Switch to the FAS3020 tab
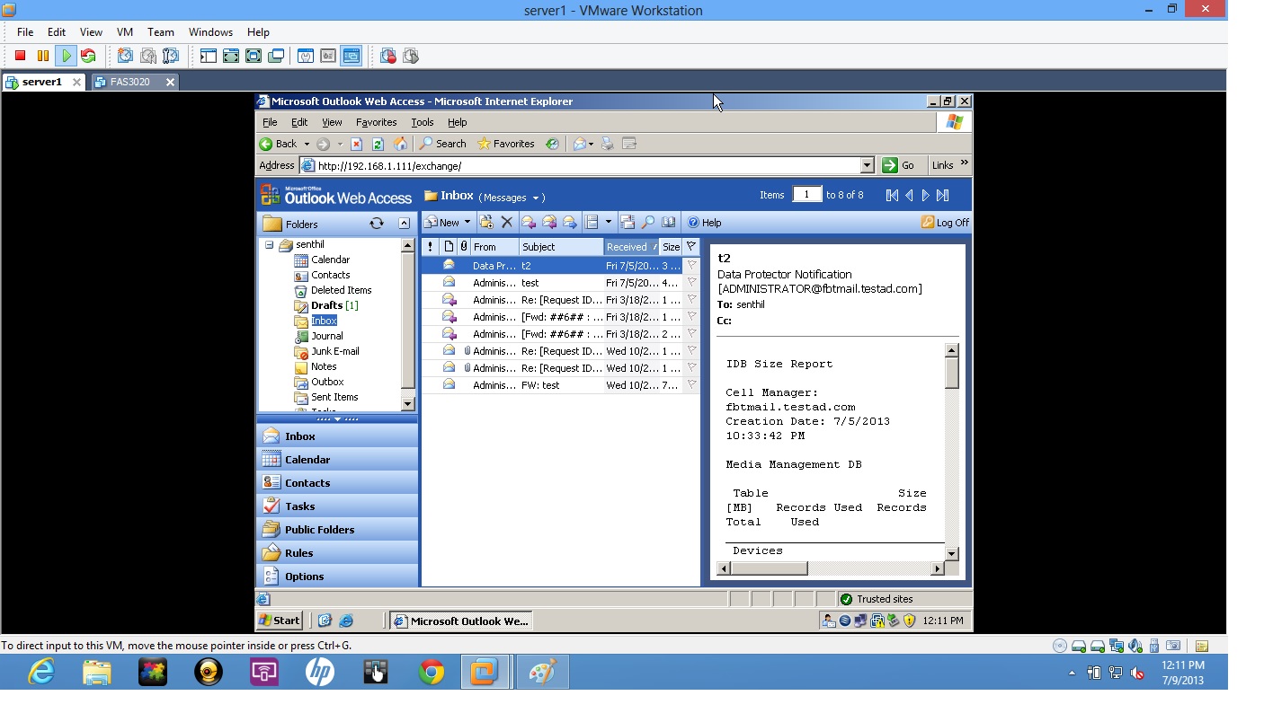This screenshot has width=1264, height=722. pos(131,82)
